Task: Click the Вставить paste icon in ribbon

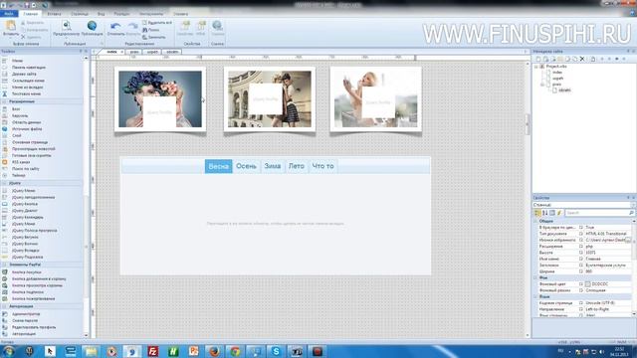Action: click(11, 26)
